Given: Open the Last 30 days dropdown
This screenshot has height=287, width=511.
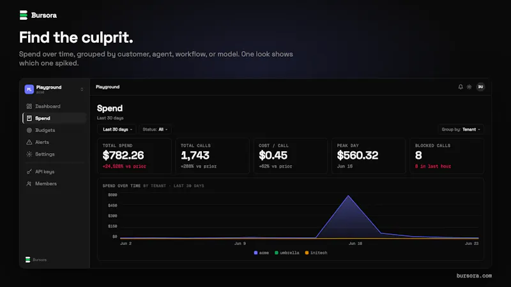Looking at the screenshot, I should click(x=117, y=129).
